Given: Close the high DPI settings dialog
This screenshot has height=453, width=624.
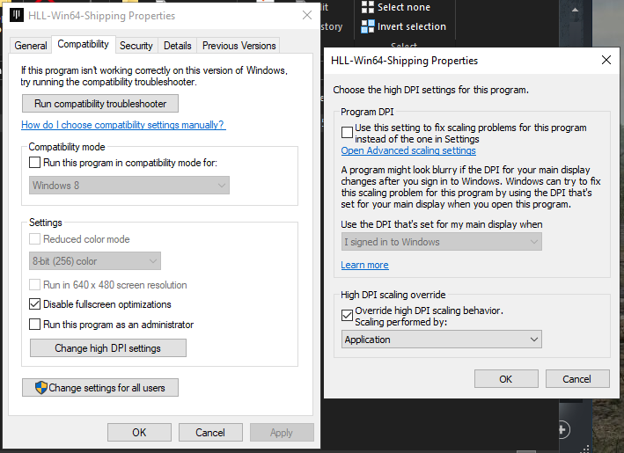Looking at the screenshot, I should [x=606, y=60].
